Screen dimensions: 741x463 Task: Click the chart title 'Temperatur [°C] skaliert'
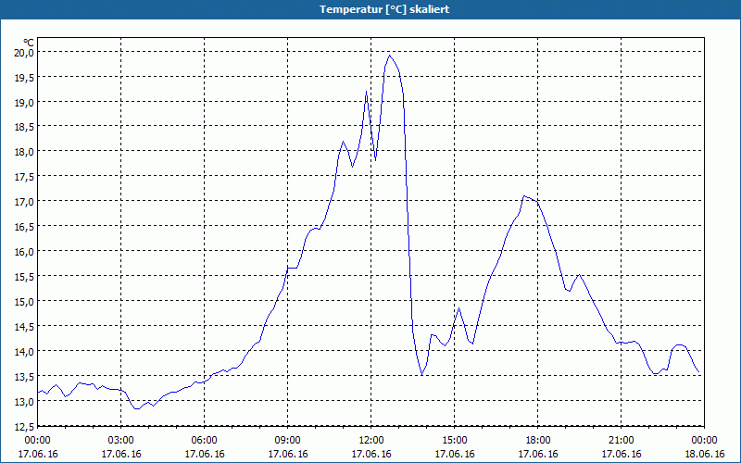coord(384,9)
